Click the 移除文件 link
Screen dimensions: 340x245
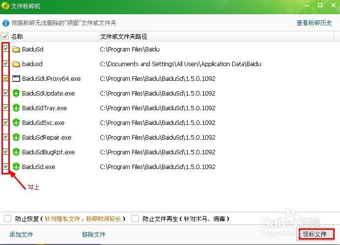click(94, 234)
